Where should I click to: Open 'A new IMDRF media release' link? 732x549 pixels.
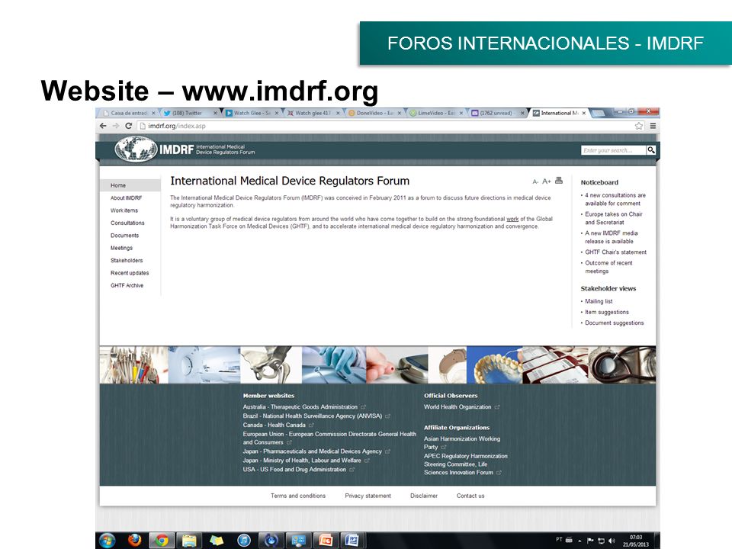(x=611, y=237)
